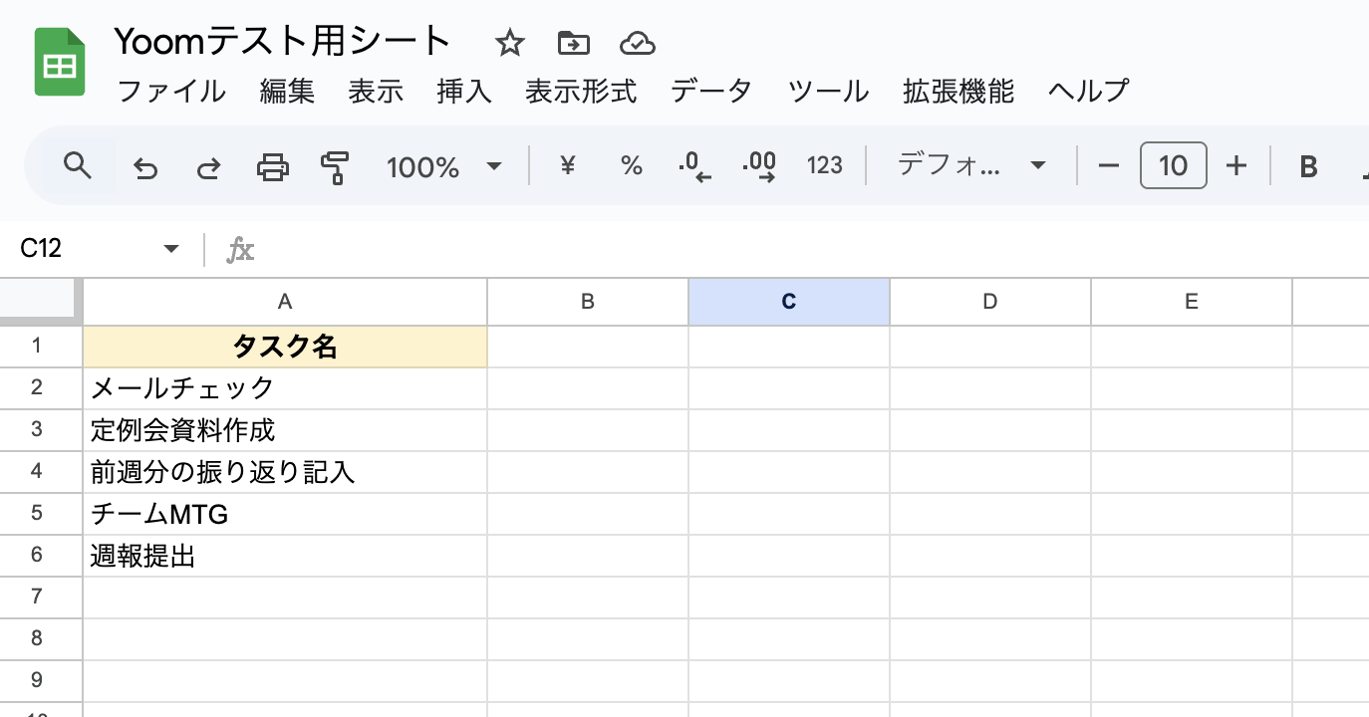Star the Yoomテスト用シート document
The image size is (1369, 717).
[509, 43]
